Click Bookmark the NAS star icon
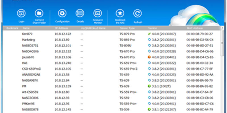This screenshot has width=227, height=113. [120, 13]
